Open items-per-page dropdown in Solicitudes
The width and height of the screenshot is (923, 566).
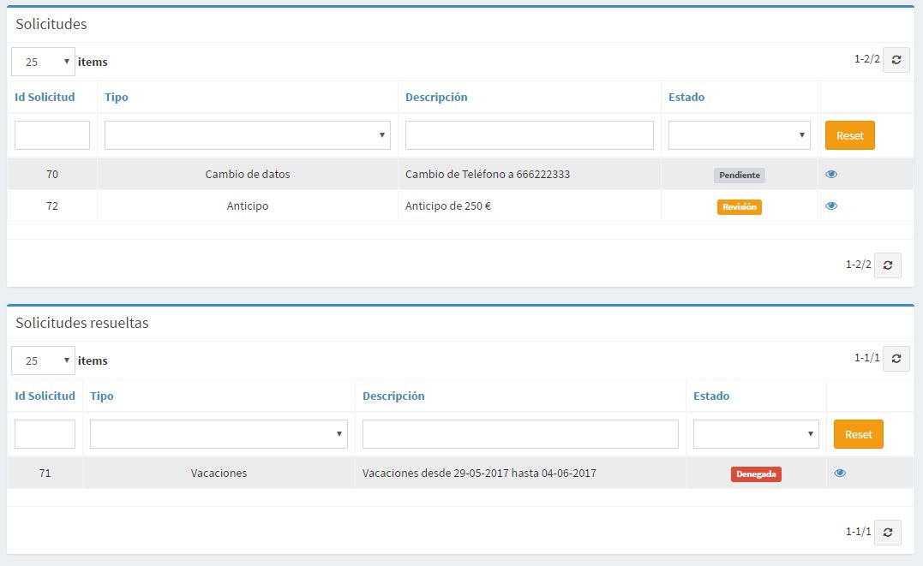[x=43, y=62]
